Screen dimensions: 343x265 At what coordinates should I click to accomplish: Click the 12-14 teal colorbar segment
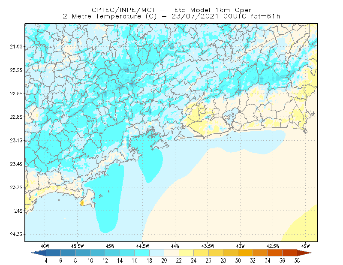coord(112,253)
